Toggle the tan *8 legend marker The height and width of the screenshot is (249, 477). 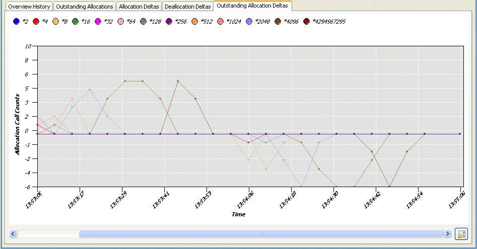(55, 22)
